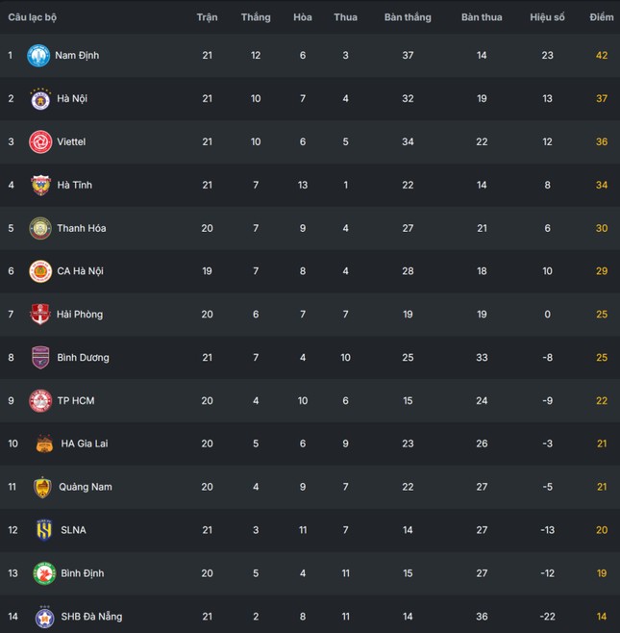Click the TP HCM club logo
Viewport: 620px width, 633px height.
coord(40,401)
